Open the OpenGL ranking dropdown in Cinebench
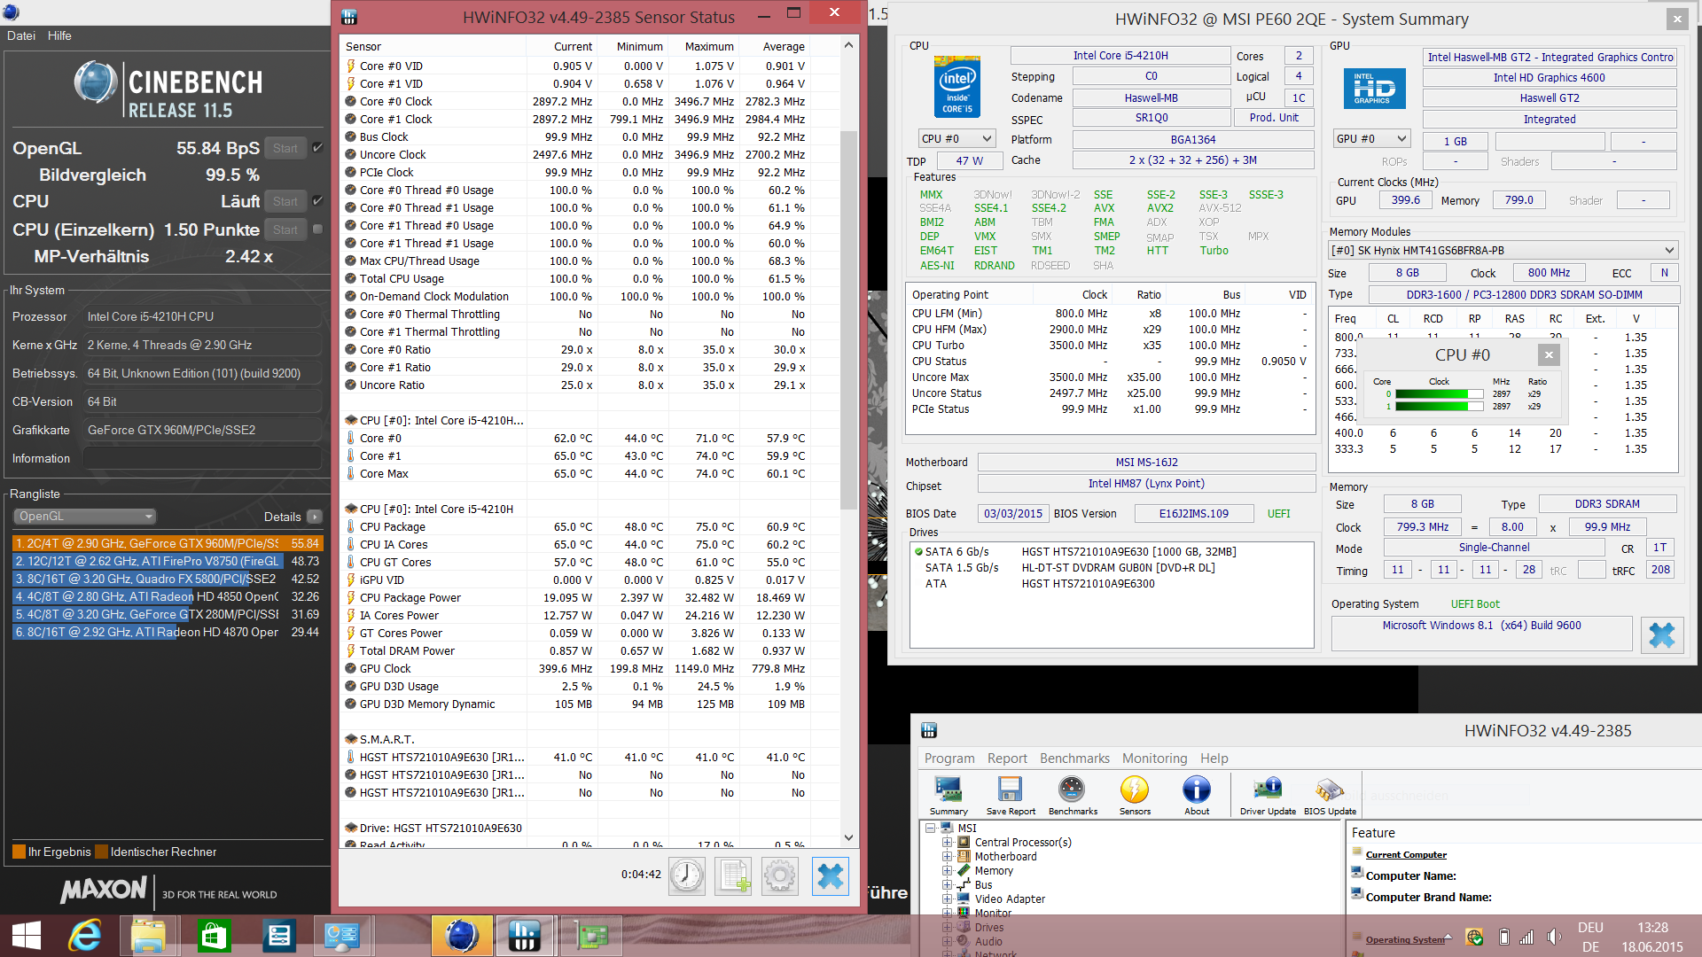 pos(85,517)
